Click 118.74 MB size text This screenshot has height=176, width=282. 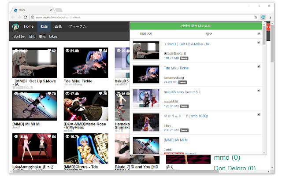click(x=171, y=58)
